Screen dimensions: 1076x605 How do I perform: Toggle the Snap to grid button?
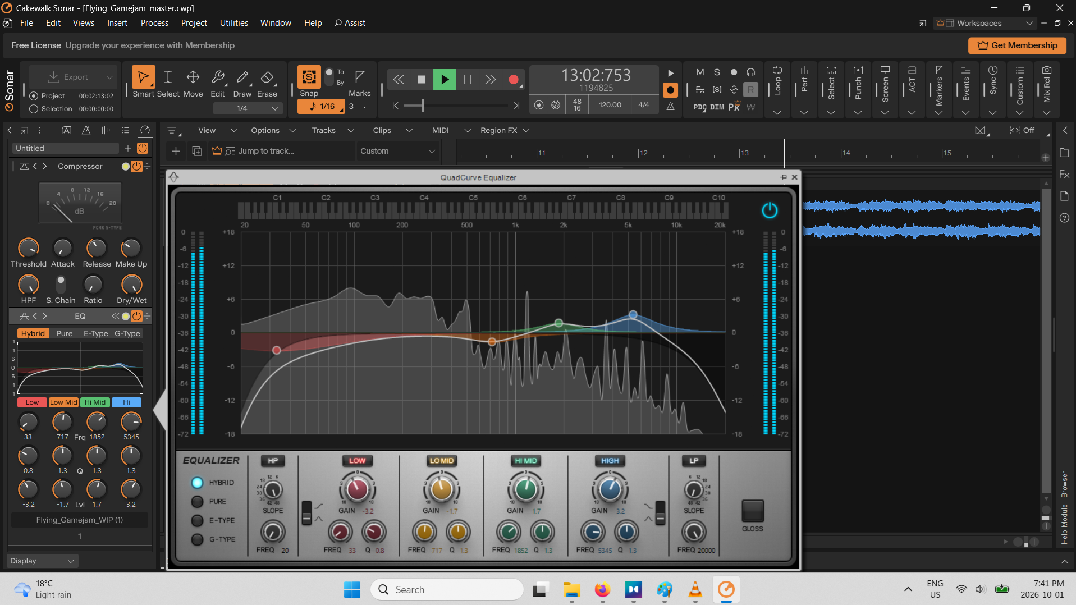tap(309, 77)
